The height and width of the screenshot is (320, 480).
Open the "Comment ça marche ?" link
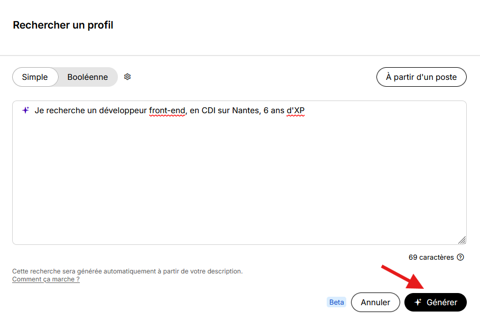(46, 279)
